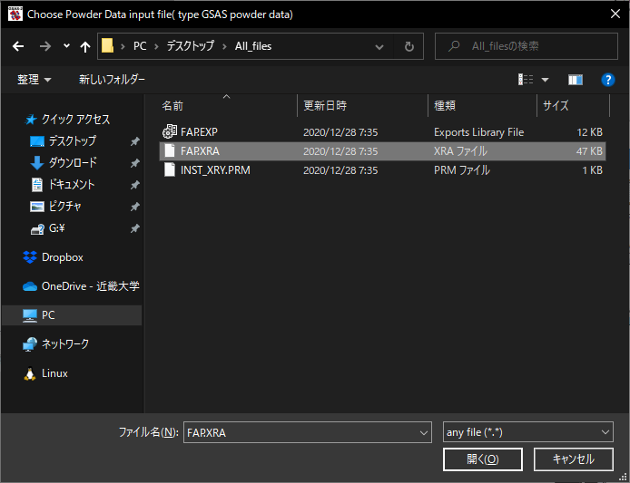Open the 整理 menu

(34, 80)
